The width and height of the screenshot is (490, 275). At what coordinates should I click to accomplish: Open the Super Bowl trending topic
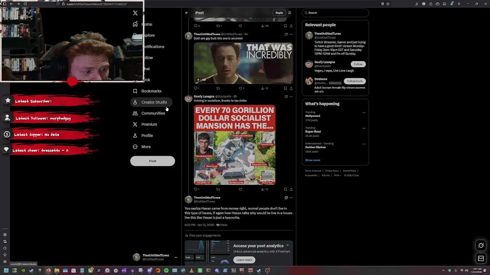click(313, 131)
